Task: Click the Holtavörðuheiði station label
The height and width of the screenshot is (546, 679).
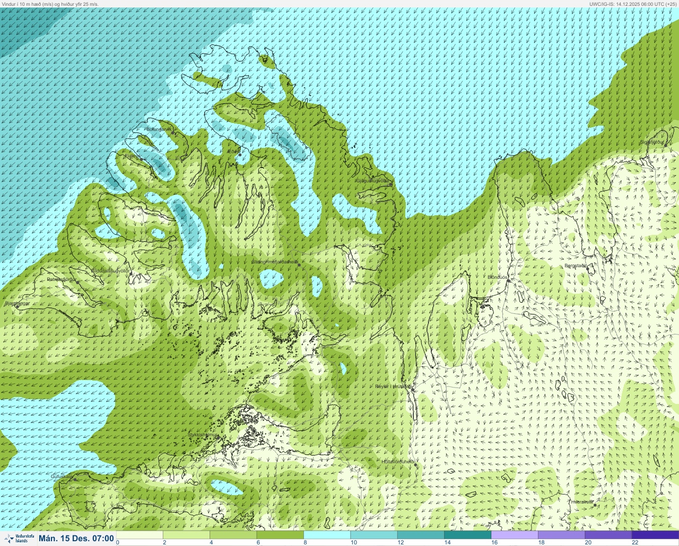Action: (397, 462)
